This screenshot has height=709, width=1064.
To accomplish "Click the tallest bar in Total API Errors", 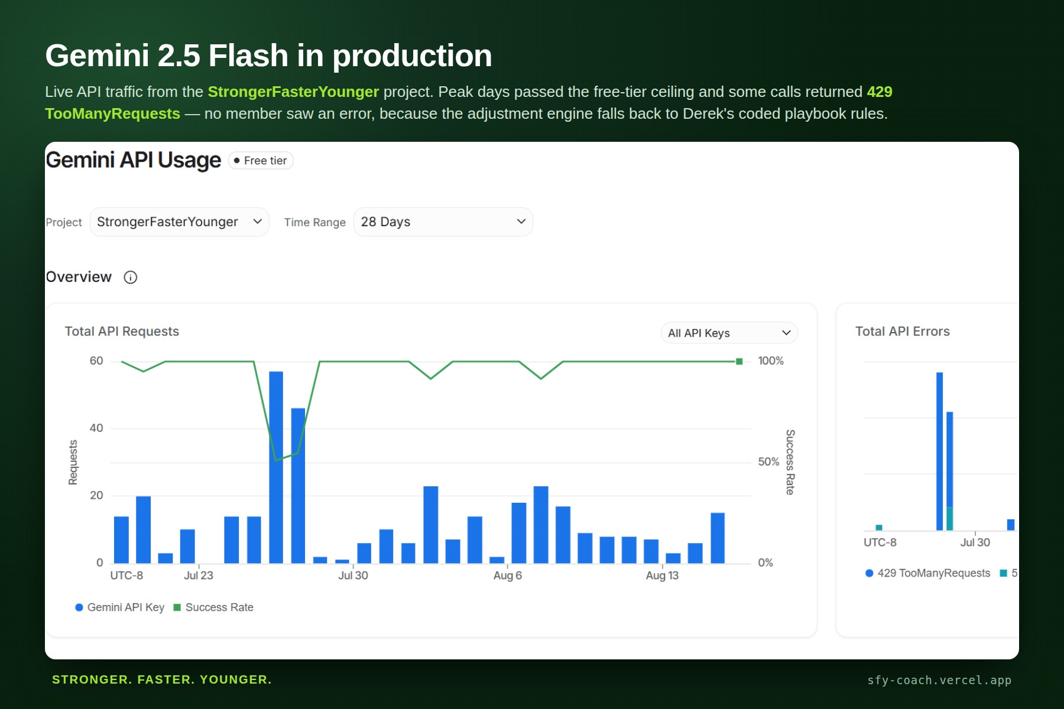I will pyautogui.click(x=940, y=451).
